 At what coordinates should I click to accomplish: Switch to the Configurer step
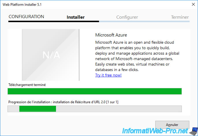(127, 17)
